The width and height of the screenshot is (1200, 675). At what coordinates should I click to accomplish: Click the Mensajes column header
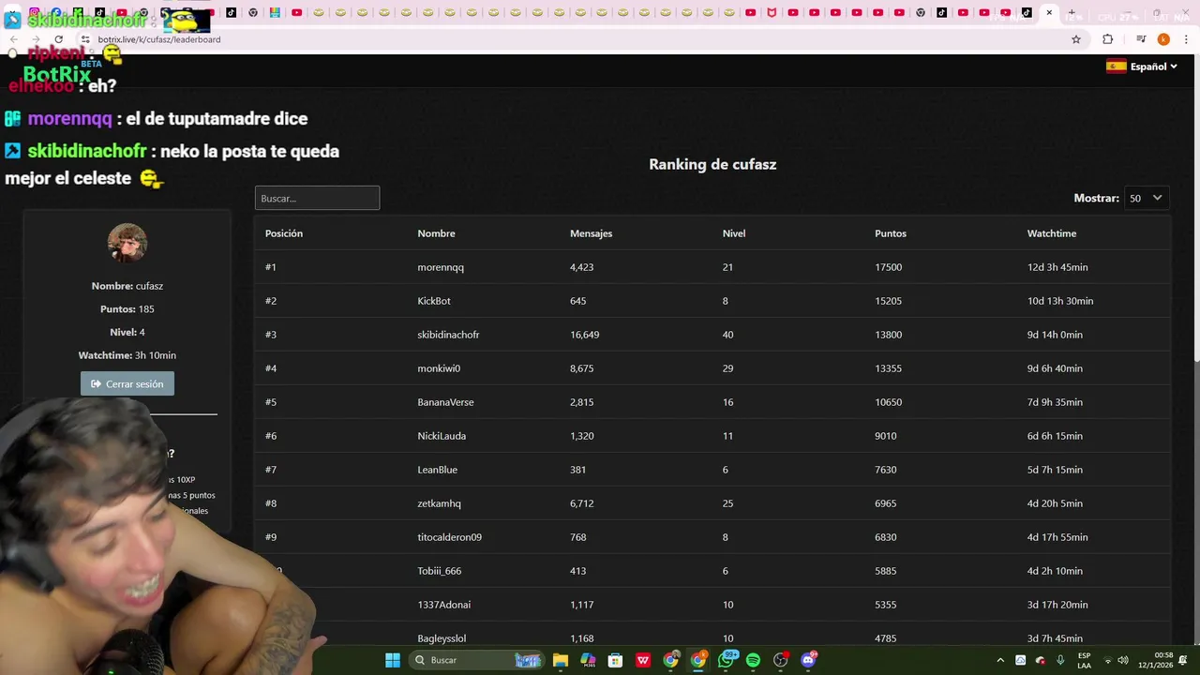click(x=591, y=233)
